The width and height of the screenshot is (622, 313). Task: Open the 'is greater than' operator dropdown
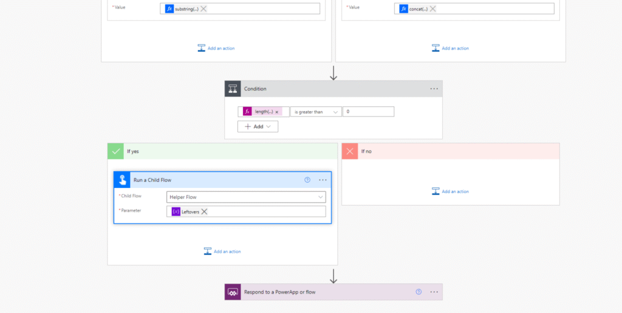316,112
